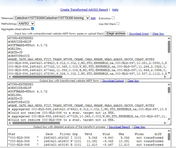The height and width of the screenshot is (148, 176).
Task: Click the Download Report link
Action: pyautogui.click(x=119, y=127)
